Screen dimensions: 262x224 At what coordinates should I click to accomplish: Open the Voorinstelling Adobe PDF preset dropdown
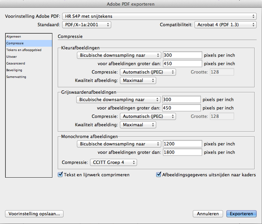pyautogui.click(x=159, y=16)
